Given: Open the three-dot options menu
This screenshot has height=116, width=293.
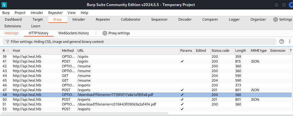Looking at the screenshot, I should [289, 42].
